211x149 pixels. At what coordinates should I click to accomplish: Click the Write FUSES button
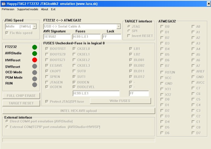pyautogui.click(x=121, y=101)
